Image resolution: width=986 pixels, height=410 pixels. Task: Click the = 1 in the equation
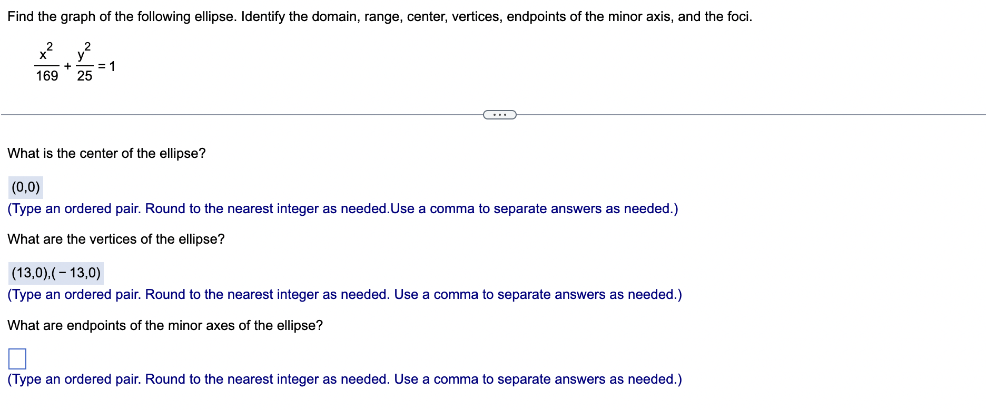click(107, 65)
